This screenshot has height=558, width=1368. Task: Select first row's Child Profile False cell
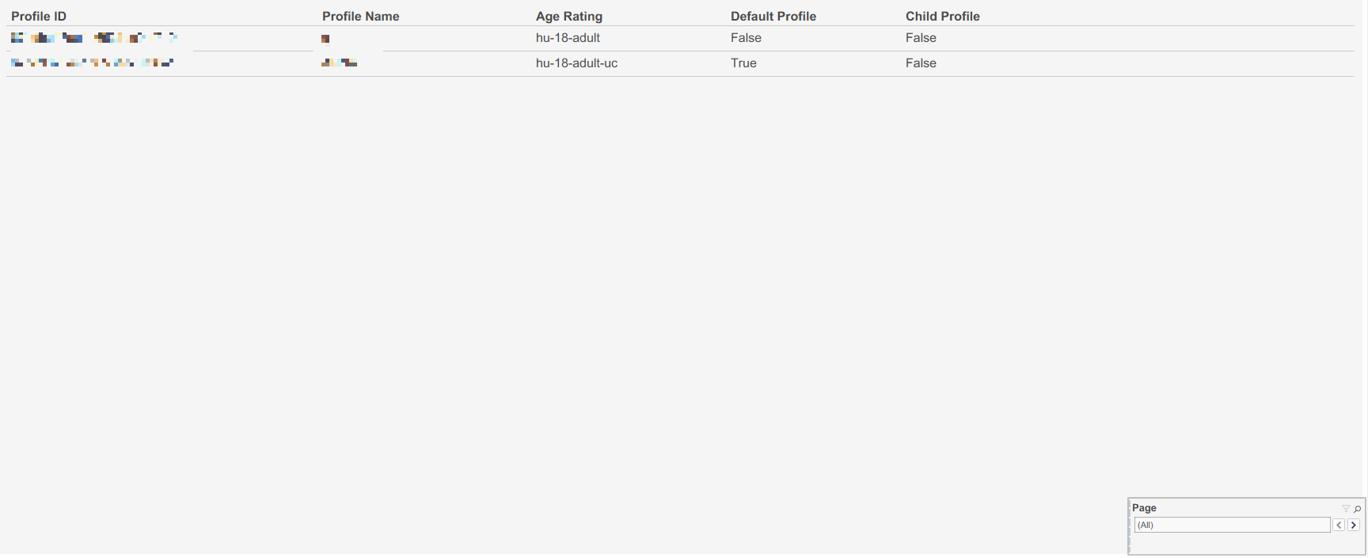tap(921, 38)
